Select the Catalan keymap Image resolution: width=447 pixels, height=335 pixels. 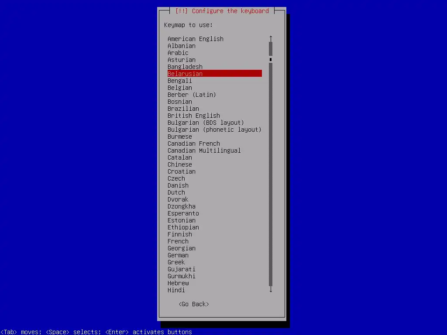click(215, 157)
